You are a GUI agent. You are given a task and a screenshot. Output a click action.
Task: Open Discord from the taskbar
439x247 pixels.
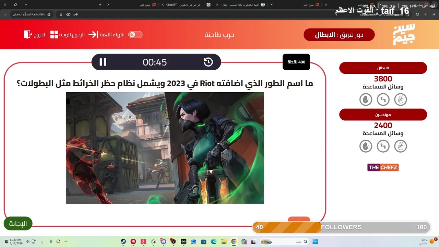coord(163,242)
